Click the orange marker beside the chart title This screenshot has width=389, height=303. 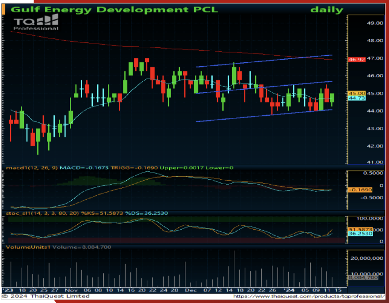4,9
